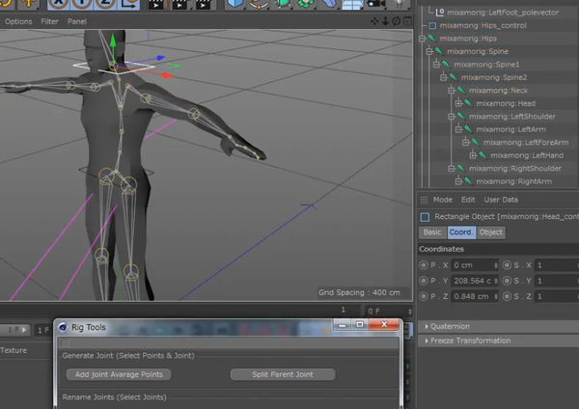Screen dimensions: 579x409
Task: Click the viewport zoom up-down arrow icon
Action: pos(385,21)
